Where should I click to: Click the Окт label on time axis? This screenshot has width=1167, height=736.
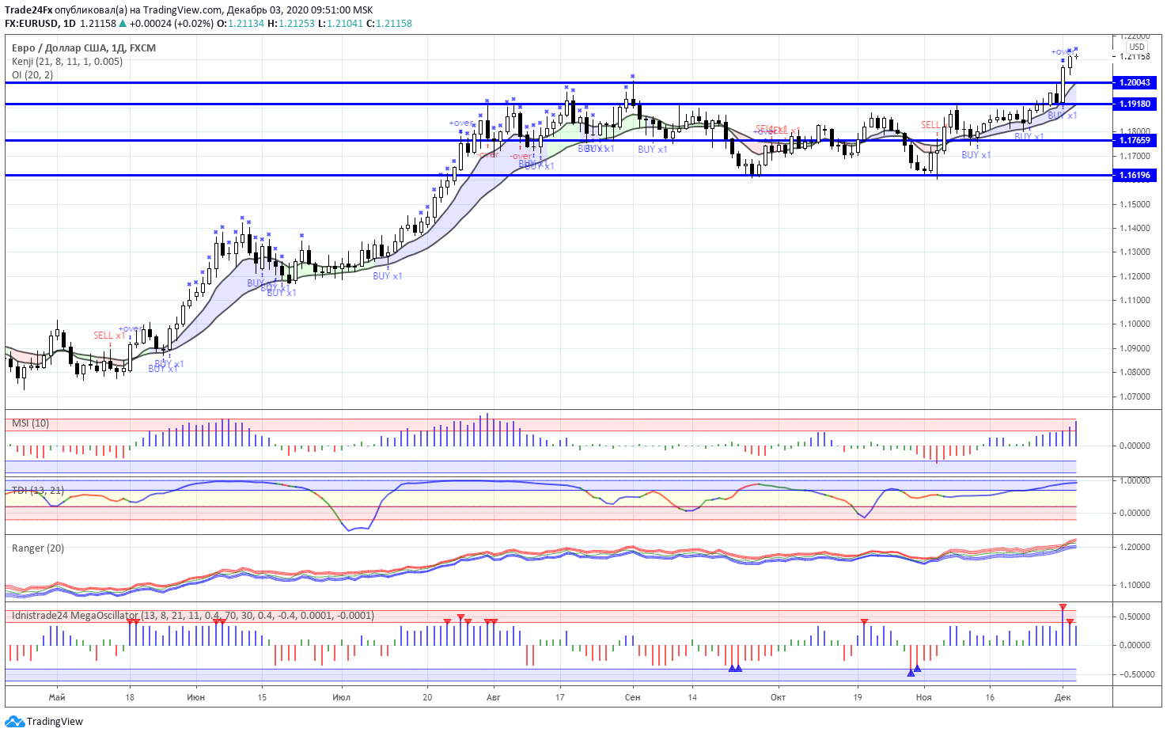tap(779, 698)
